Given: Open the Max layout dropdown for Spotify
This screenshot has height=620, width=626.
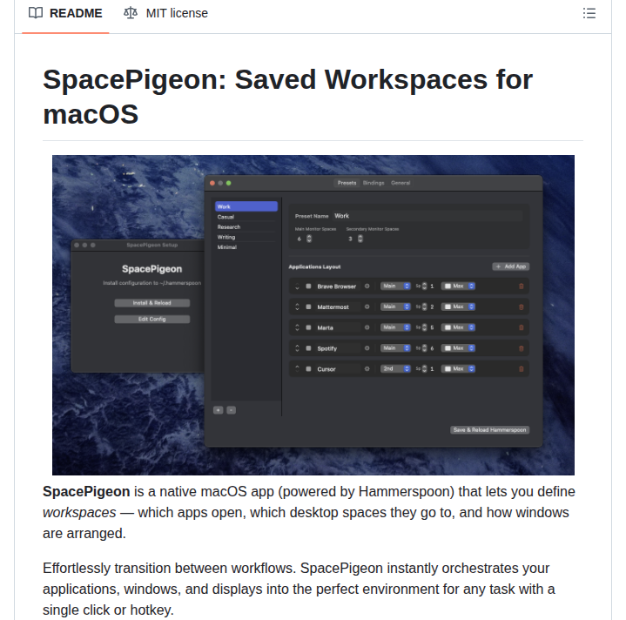Looking at the screenshot, I should tap(458, 348).
